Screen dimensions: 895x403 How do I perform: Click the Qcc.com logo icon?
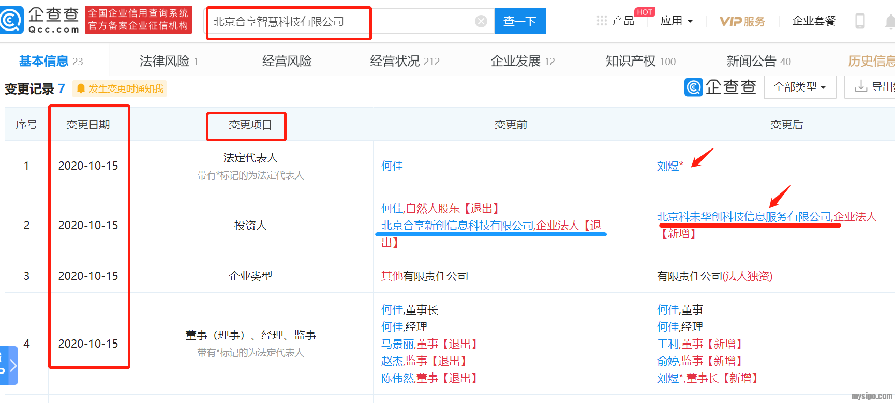(12, 20)
